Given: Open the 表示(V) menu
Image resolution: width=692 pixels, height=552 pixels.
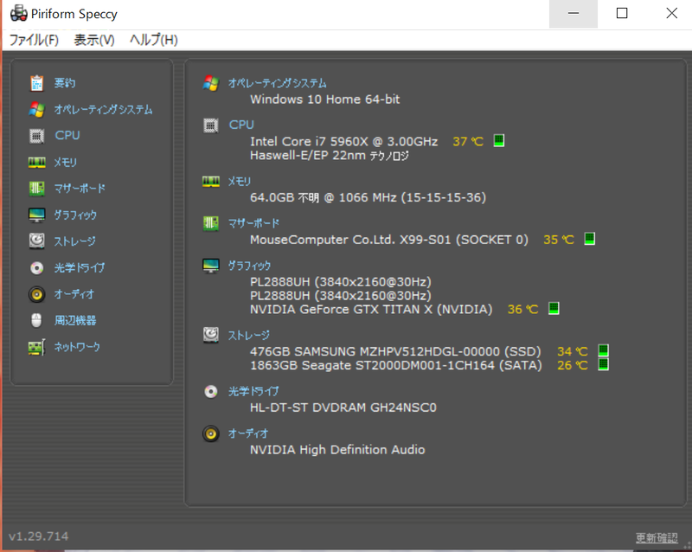Looking at the screenshot, I should coord(94,40).
